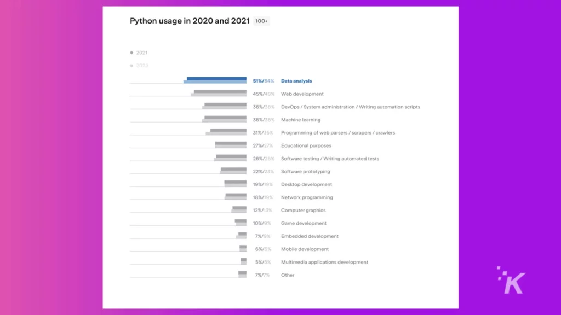Select the Desktop development label

pos(307,184)
